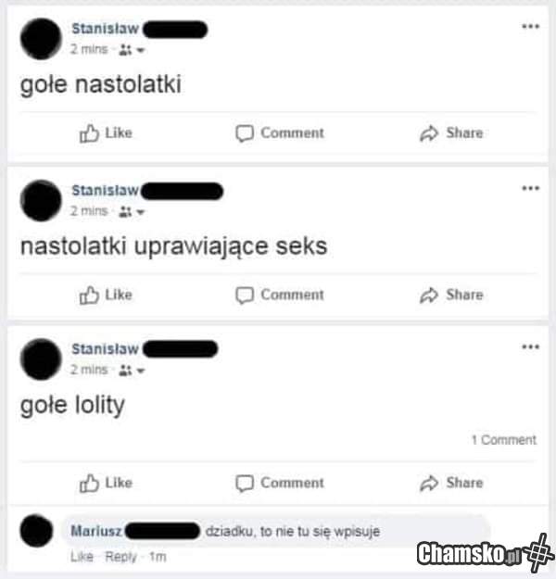Click Like under Mariusz's comment

82,557
